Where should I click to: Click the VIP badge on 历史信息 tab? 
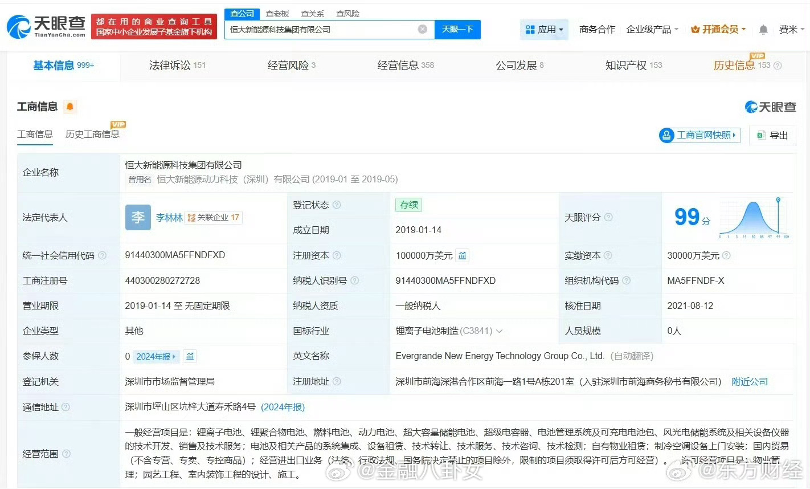pos(757,57)
